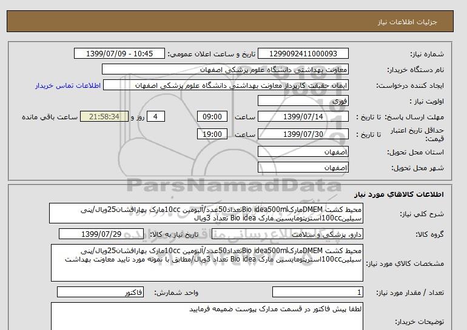The height and width of the screenshot is (330, 467).
Task: Select the announcement date field 1399/07/09 - 10:45
Action: tap(119, 53)
